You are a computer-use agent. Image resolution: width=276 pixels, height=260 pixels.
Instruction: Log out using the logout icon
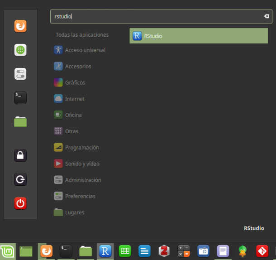tap(20, 179)
